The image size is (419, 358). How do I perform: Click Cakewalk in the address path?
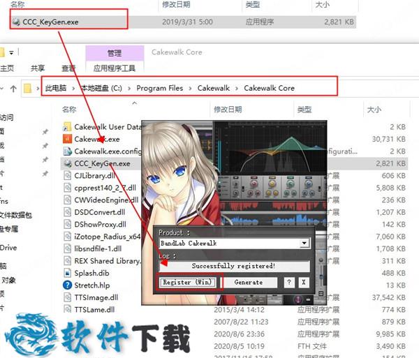[x=214, y=88]
